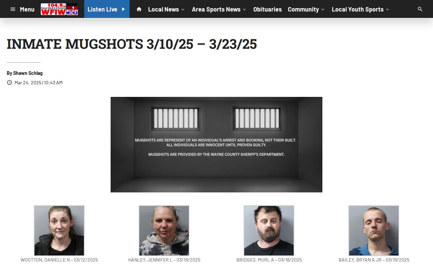Viewport: 433px width, 271px height.
Task: Click the WFIW station logo
Action: point(59,9)
